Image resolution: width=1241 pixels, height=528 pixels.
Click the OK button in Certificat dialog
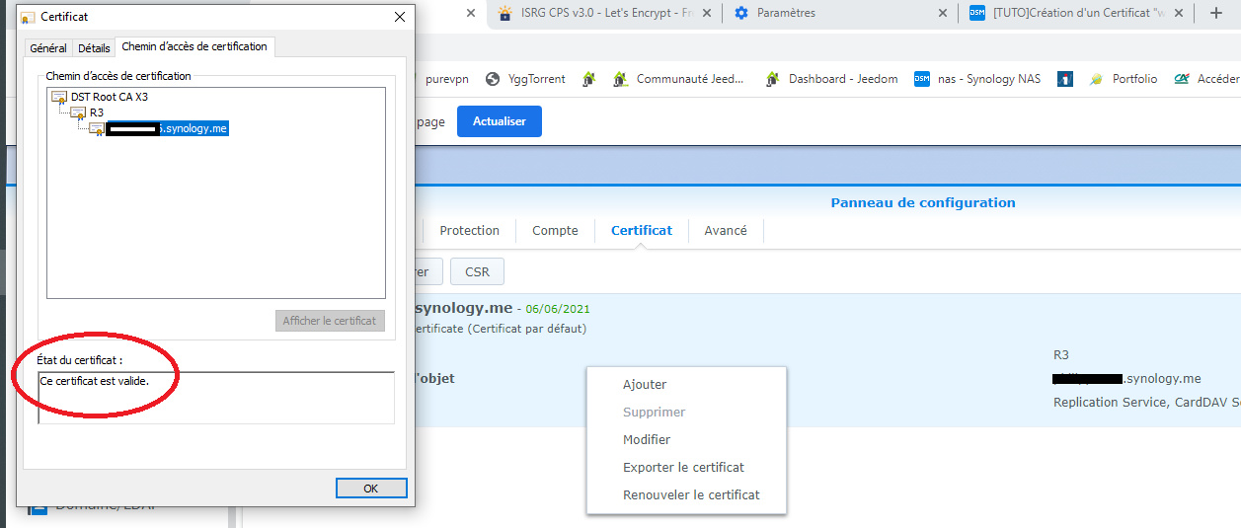(371, 489)
